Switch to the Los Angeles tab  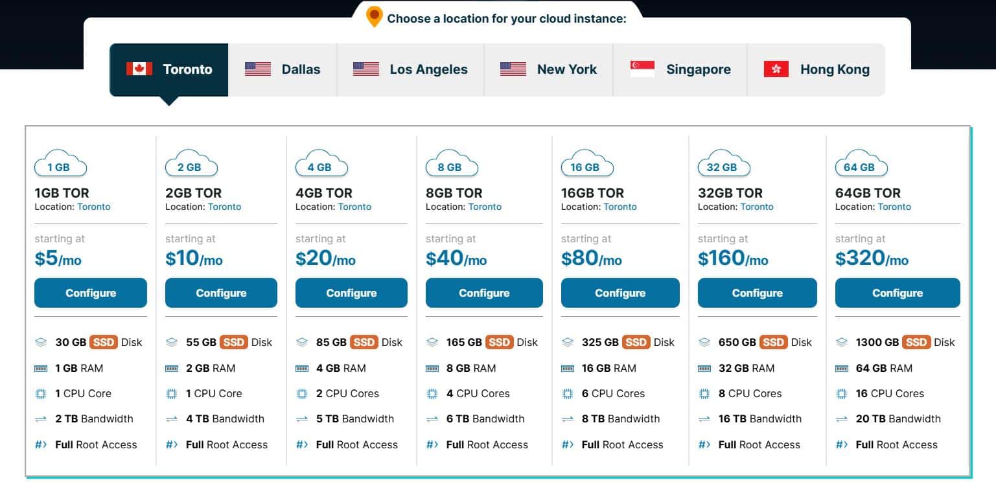point(410,69)
